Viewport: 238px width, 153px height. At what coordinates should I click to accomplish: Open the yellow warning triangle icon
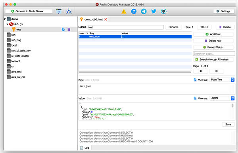tap(124, 11)
